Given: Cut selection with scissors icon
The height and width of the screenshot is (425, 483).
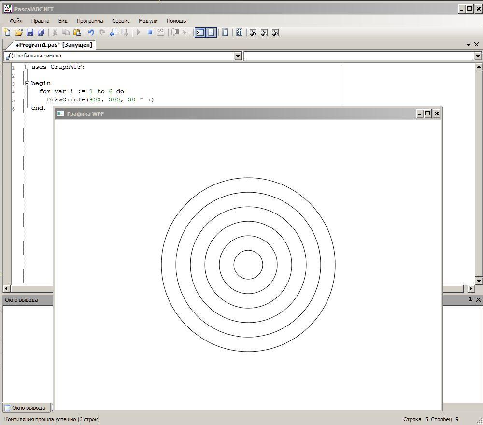Looking at the screenshot, I should [55, 32].
